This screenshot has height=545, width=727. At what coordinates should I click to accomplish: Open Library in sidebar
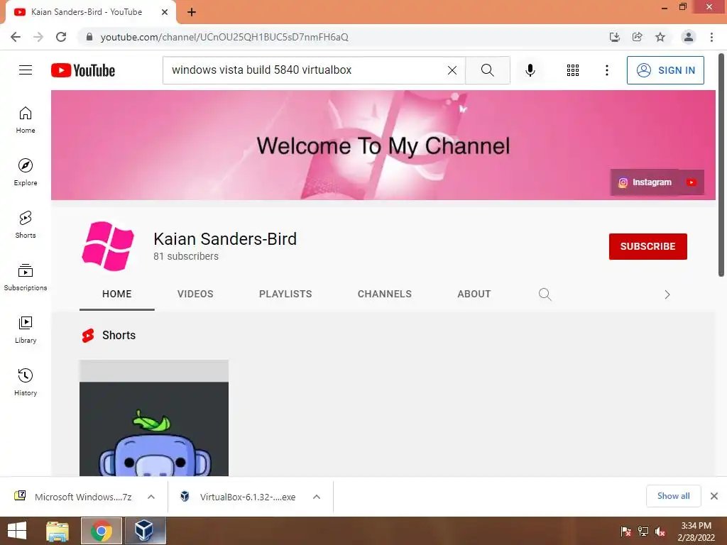tap(26, 329)
